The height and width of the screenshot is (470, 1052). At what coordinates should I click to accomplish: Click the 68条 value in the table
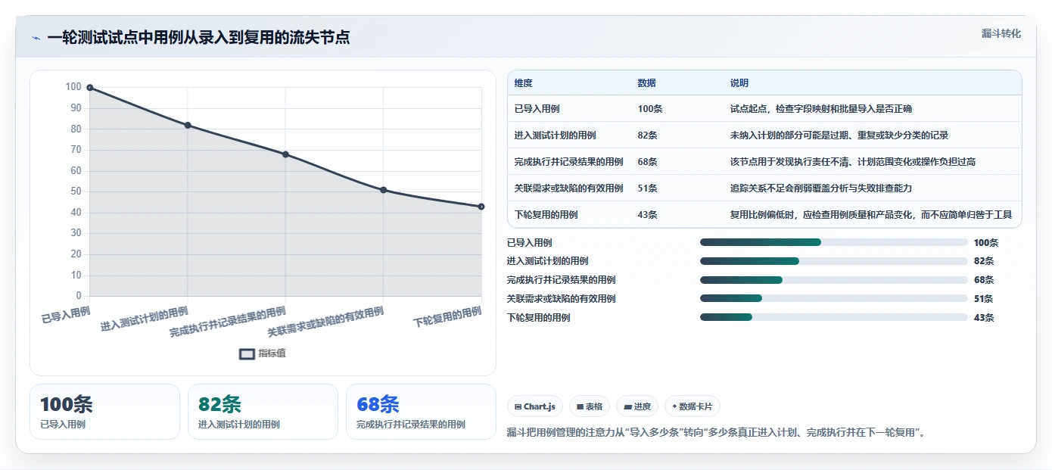(647, 162)
